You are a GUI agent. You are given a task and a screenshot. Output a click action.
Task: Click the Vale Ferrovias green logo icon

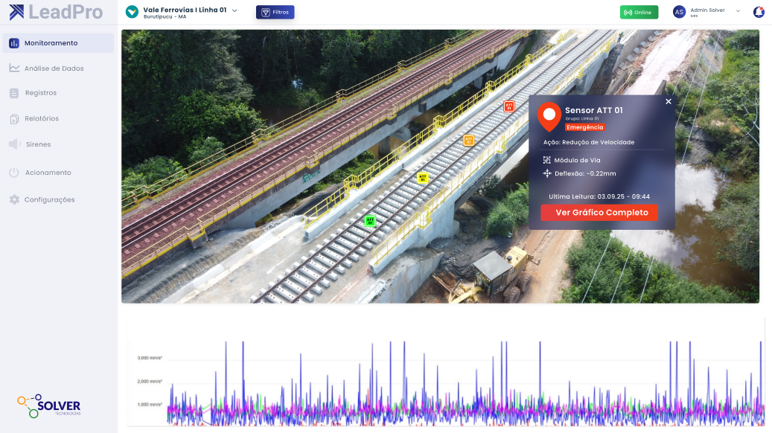click(x=132, y=12)
